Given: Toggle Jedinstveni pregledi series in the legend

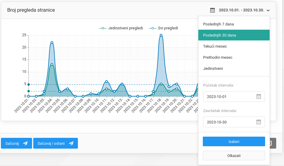Looking at the screenshot, I should [121, 28].
